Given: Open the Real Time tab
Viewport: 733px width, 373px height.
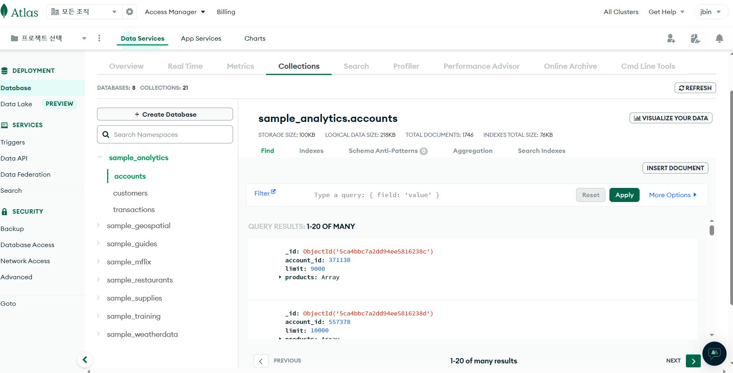Looking at the screenshot, I should 185,66.
